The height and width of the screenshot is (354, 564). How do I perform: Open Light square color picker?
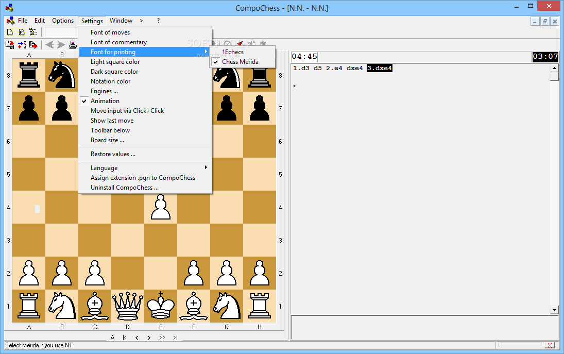coord(145,61)
